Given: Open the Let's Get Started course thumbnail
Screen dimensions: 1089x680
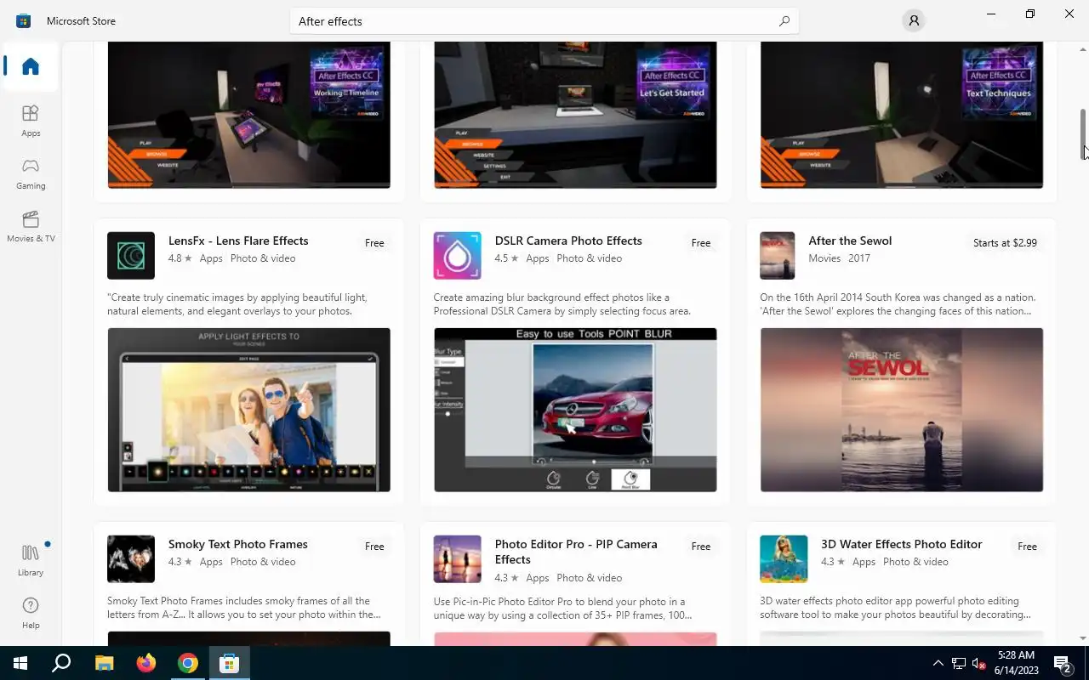Looking at the screenshot, I should click(575, 115).
